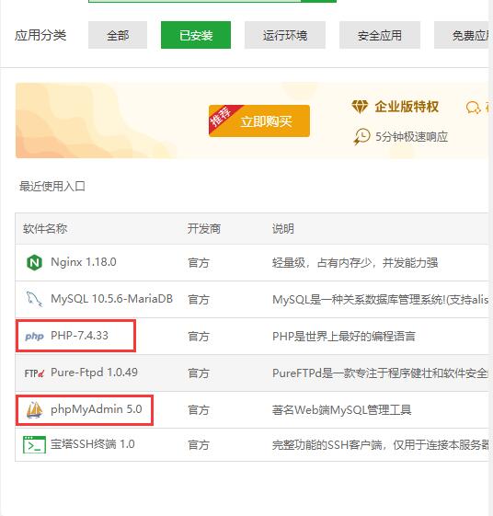Click 官方 in the Nginx row
Image resolution: width=493 pixels, height=516 pixels.
(x=199, y=263)
